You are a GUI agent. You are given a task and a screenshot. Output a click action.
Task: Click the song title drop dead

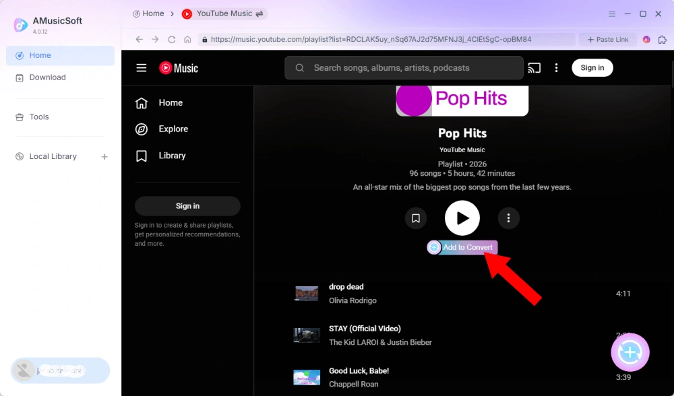[346, 287]
